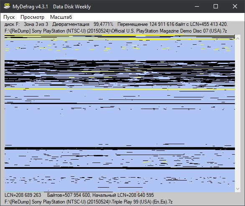
Task: Click the 'диск F:' label
Action: [x=12, y=24]
